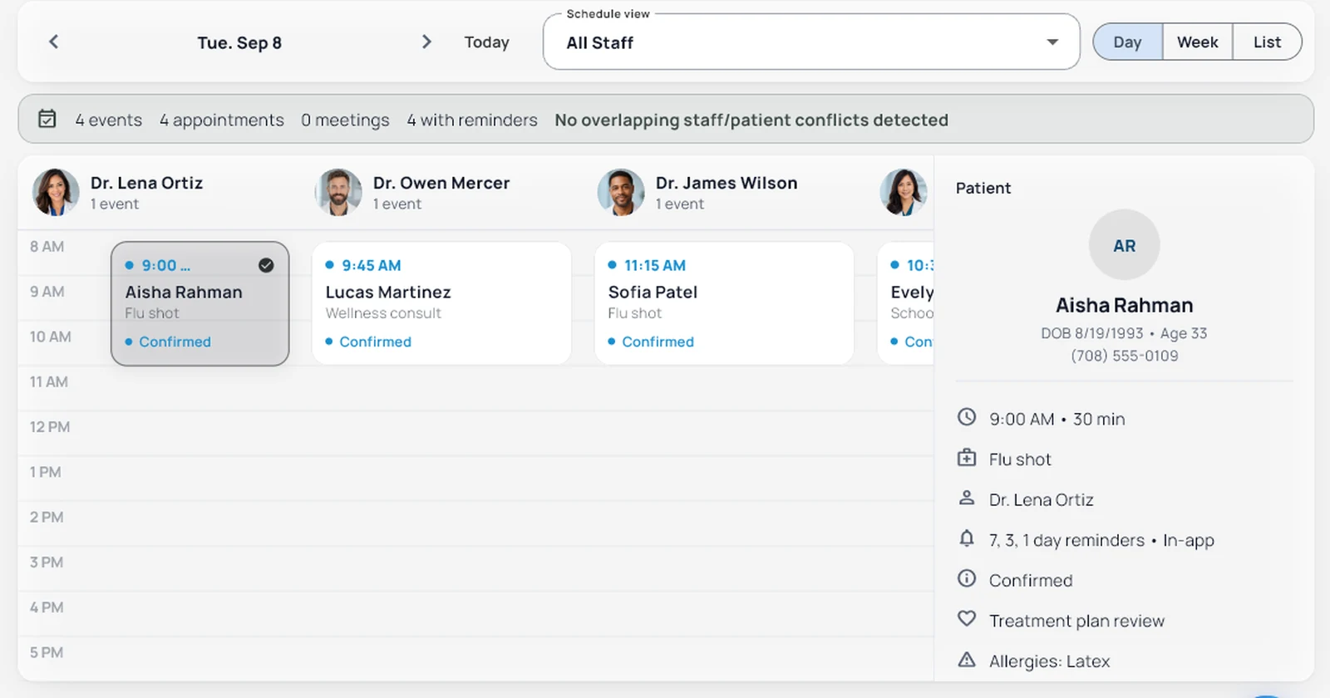Image resolution: width=1330 pixels, height=698 pixels.
Task: Click the calendar check icon in summary bar
Action: 47,119
